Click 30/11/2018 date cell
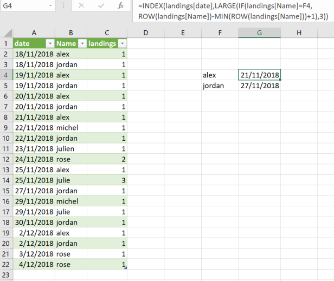 click(34, 223)
